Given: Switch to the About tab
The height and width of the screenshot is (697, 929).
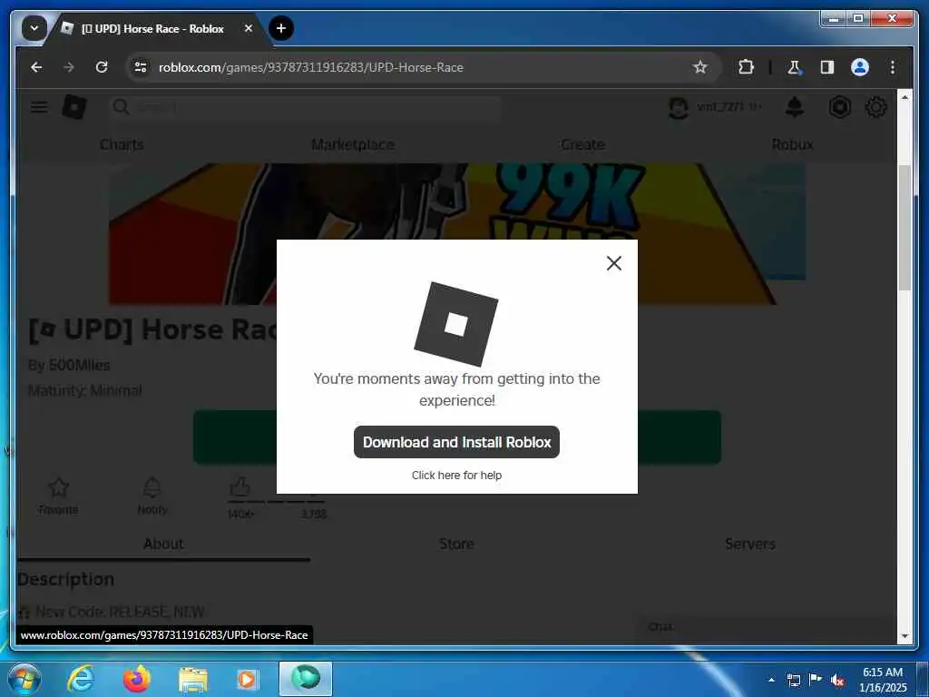Looking at the screenshot, I should pos(163,545).
